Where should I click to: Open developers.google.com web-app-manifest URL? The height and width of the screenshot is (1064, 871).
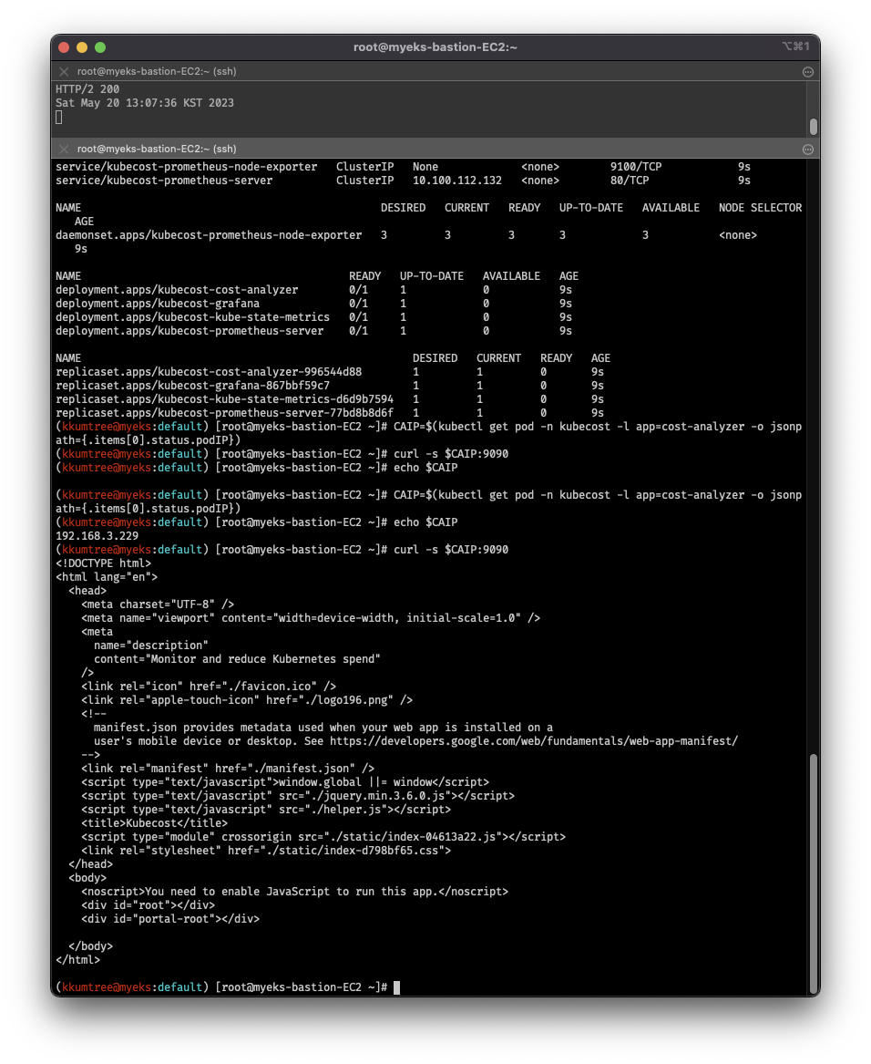tap(534, 741)
